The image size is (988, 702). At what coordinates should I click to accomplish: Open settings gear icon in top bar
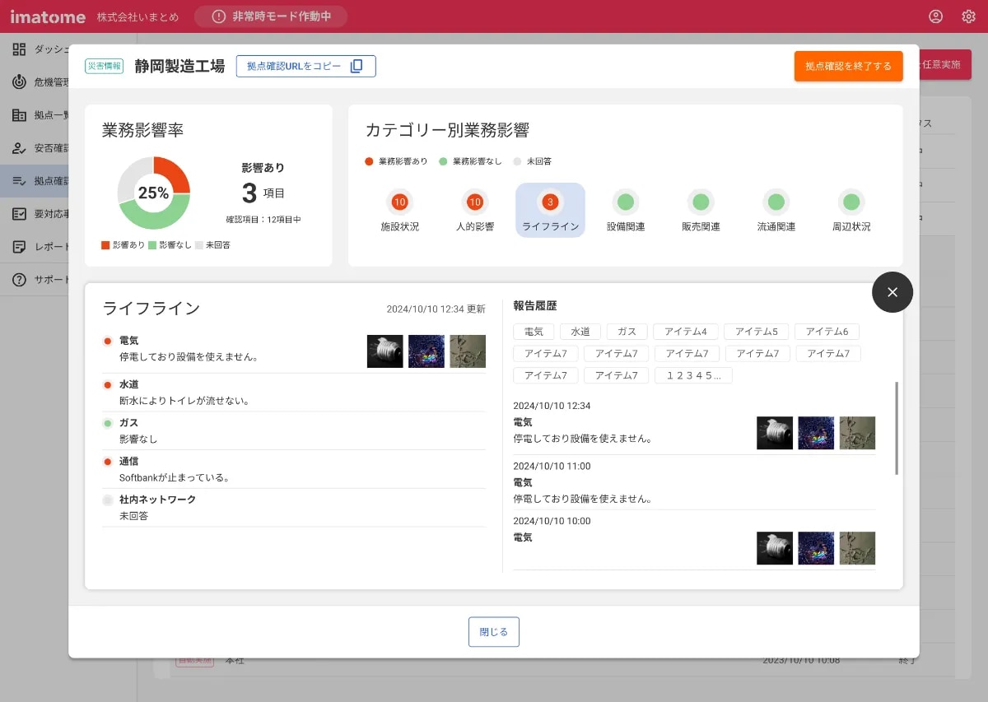pyautogui.click(x=968, y=16)
